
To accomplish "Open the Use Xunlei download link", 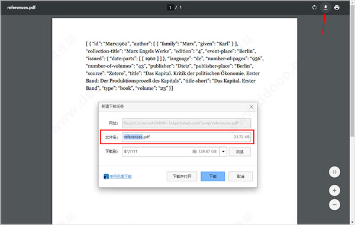I will point(121,177).
